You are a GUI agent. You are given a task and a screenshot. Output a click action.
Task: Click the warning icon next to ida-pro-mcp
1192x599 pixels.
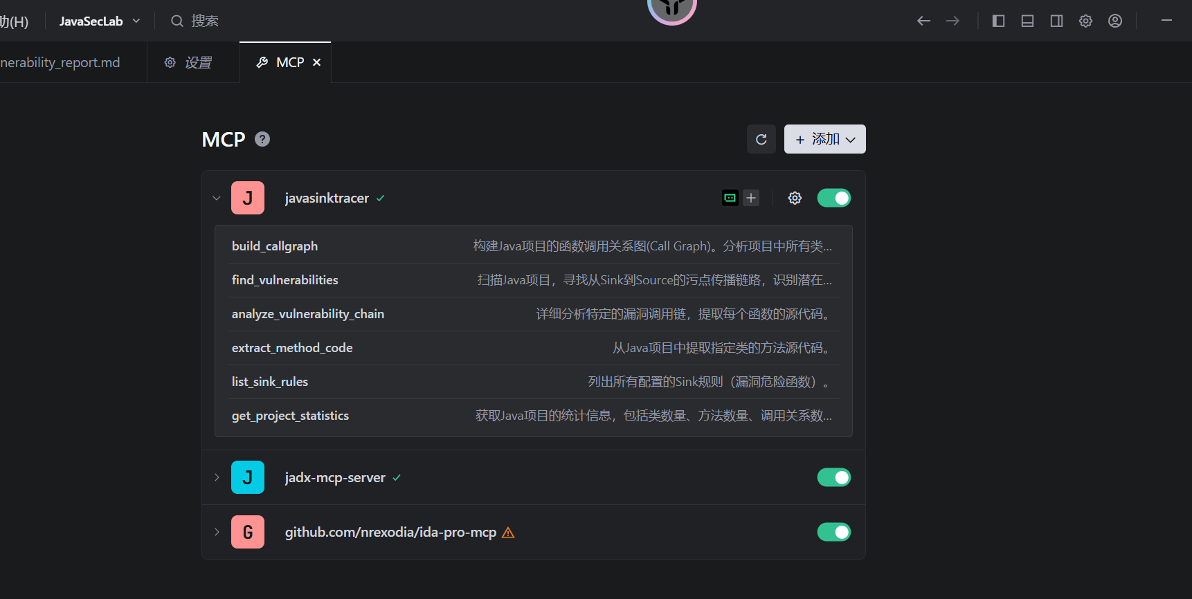coord(508,533)
